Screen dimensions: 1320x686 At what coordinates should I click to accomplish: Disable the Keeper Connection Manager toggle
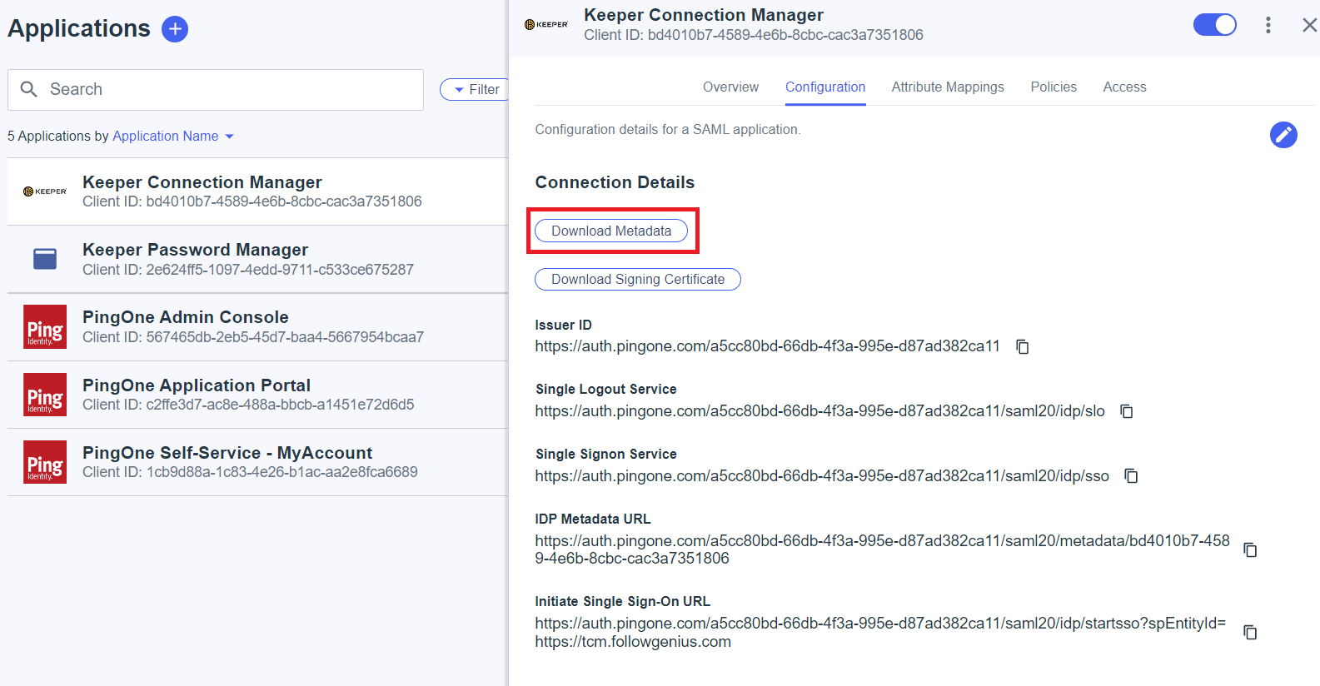(1214, 25)
